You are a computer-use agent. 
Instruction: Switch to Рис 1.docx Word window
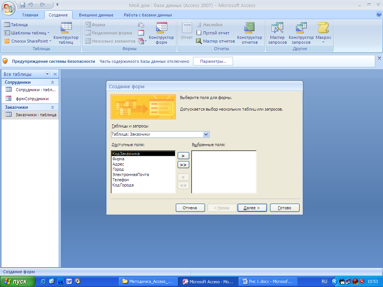(269, 281)
